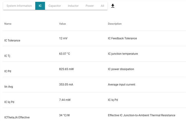Image resolution: width=186 pixels, height=121 pixels.
Task: Select the ICThetaJA Effective row name
Action: tap(17, 118)
